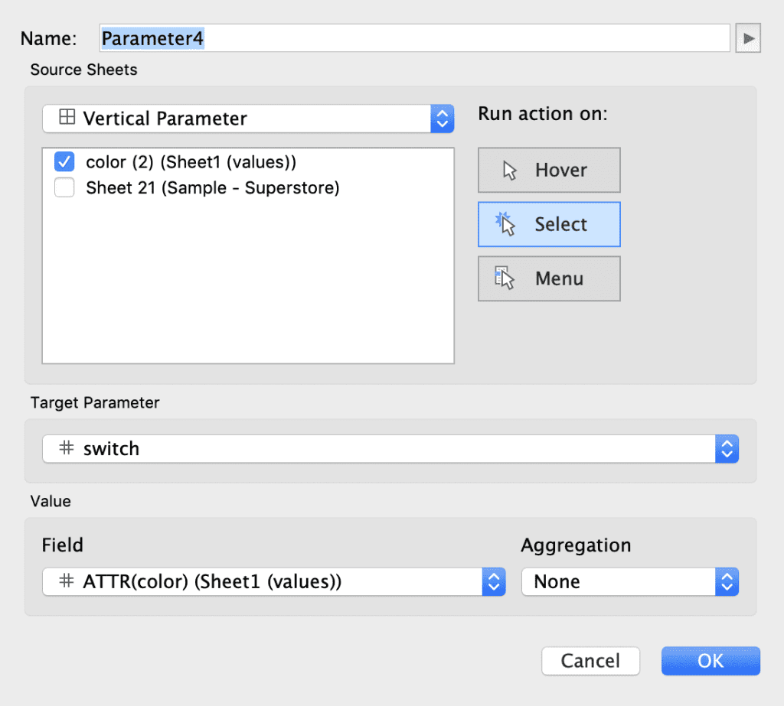Click the run arrow icon beside the Name field
This screenshot has width=784, height=706.
[x=748, y=37]
